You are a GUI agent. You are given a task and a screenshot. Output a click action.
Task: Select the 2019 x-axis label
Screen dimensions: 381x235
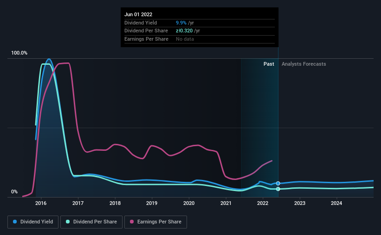coord(152,203)
